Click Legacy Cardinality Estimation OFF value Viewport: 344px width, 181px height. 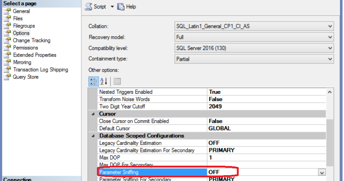[214, 143]
